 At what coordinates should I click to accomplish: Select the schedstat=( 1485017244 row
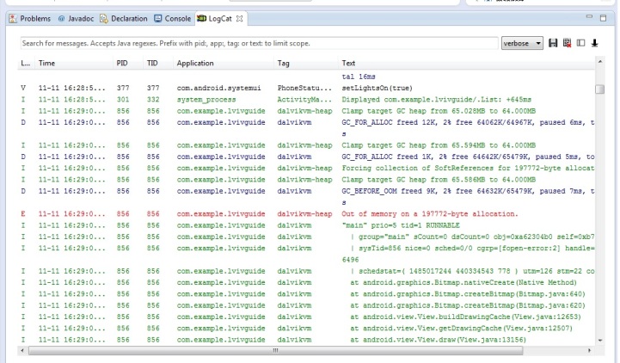(x=306, y=271)
